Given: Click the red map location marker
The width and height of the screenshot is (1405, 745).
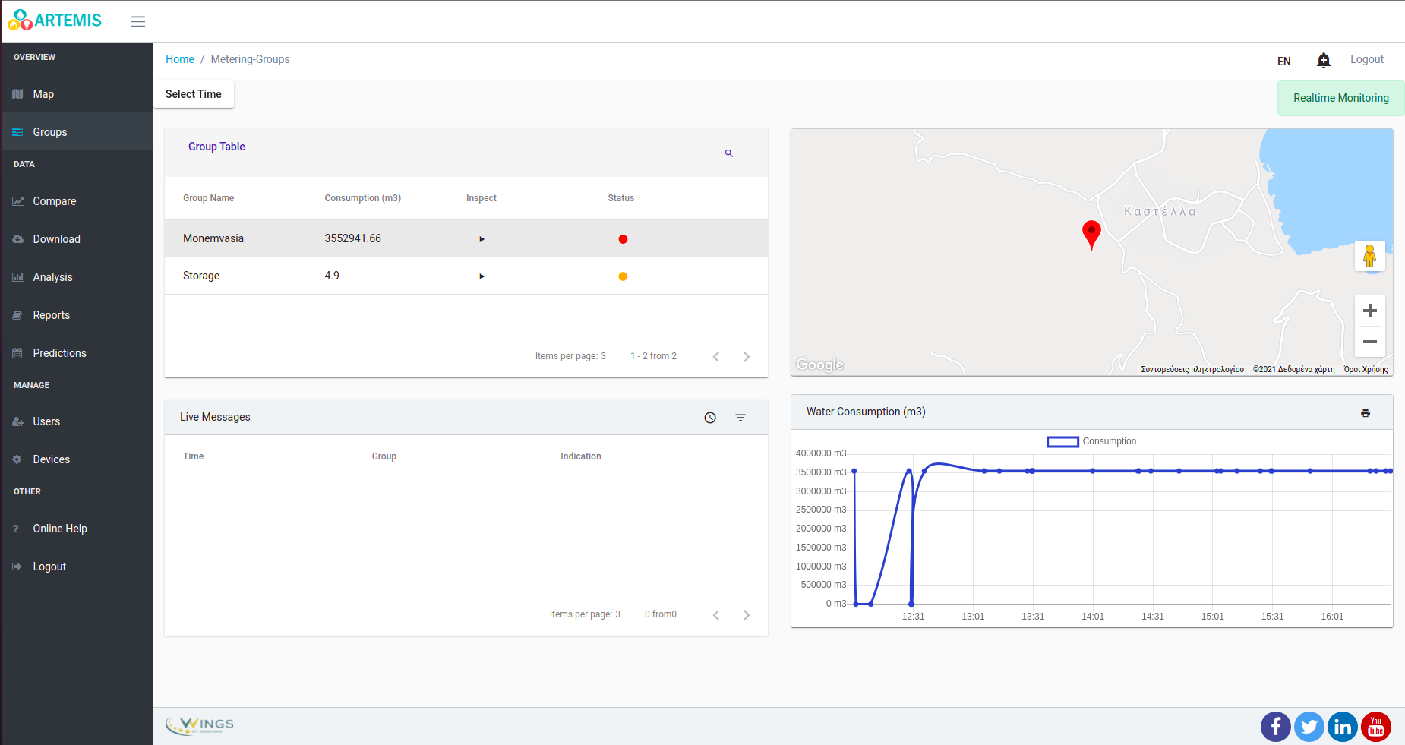Looking at the screenshot, I should [x=1091, y=233].
